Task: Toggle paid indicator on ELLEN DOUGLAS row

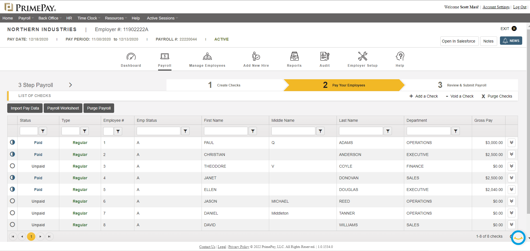Action: coord(12,189)
